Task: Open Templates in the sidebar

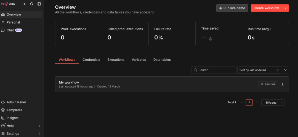Action: [x=14, y=110]
